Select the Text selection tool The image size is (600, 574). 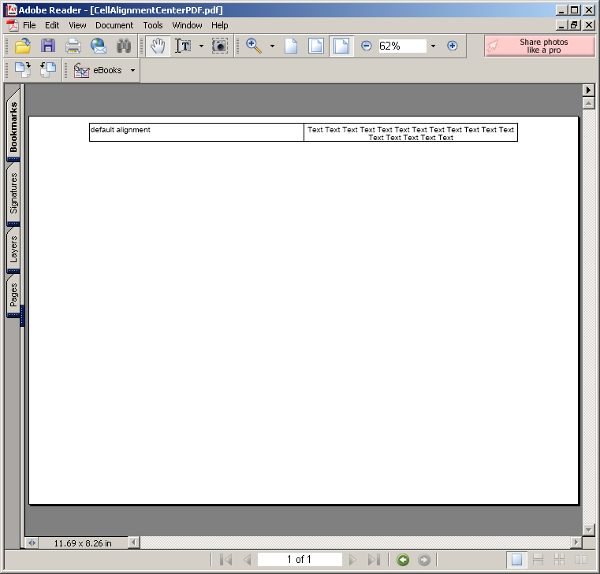coord(183,46)
